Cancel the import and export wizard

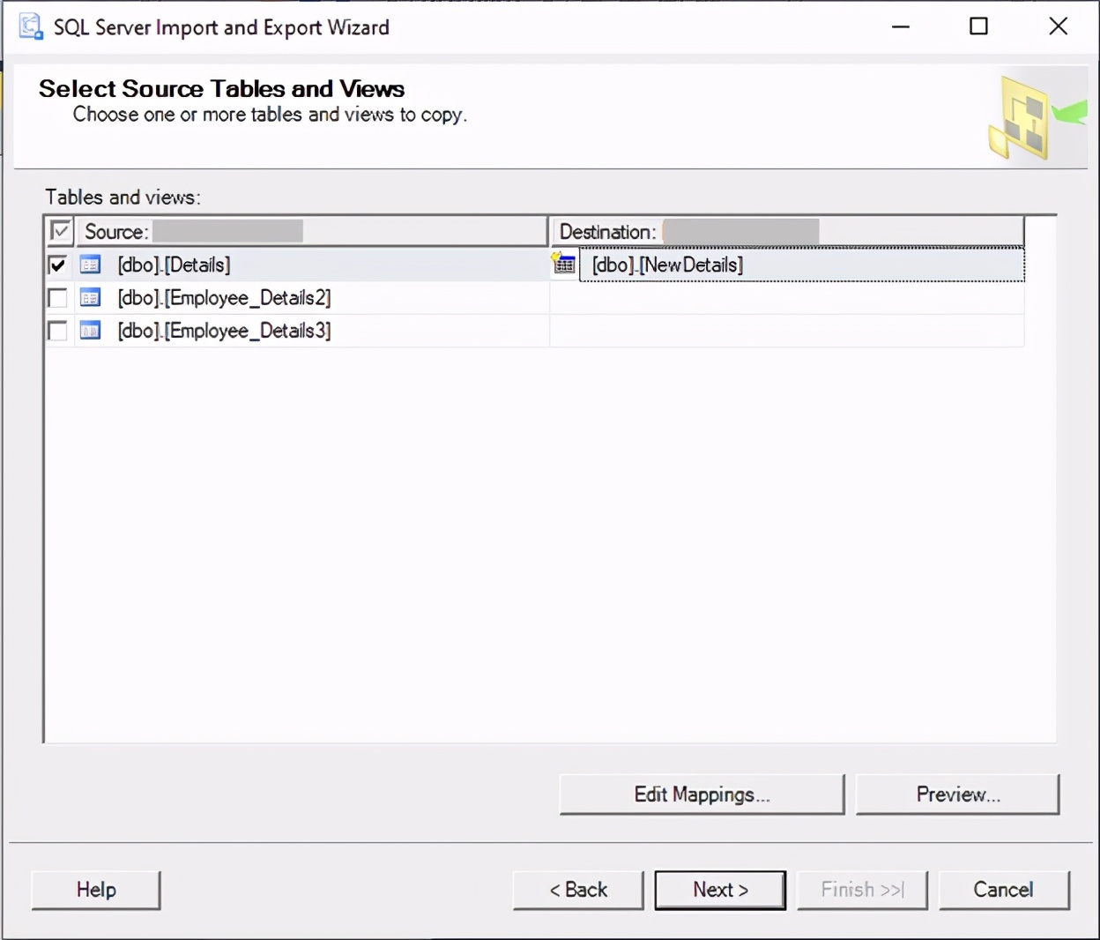(x=1004, y=890)
